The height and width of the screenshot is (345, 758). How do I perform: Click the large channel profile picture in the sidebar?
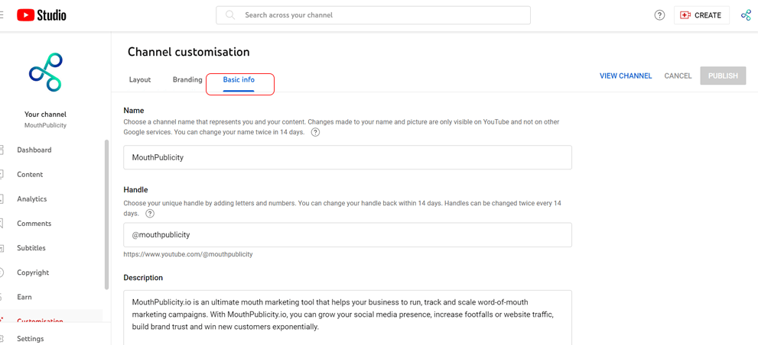[45, 73]
